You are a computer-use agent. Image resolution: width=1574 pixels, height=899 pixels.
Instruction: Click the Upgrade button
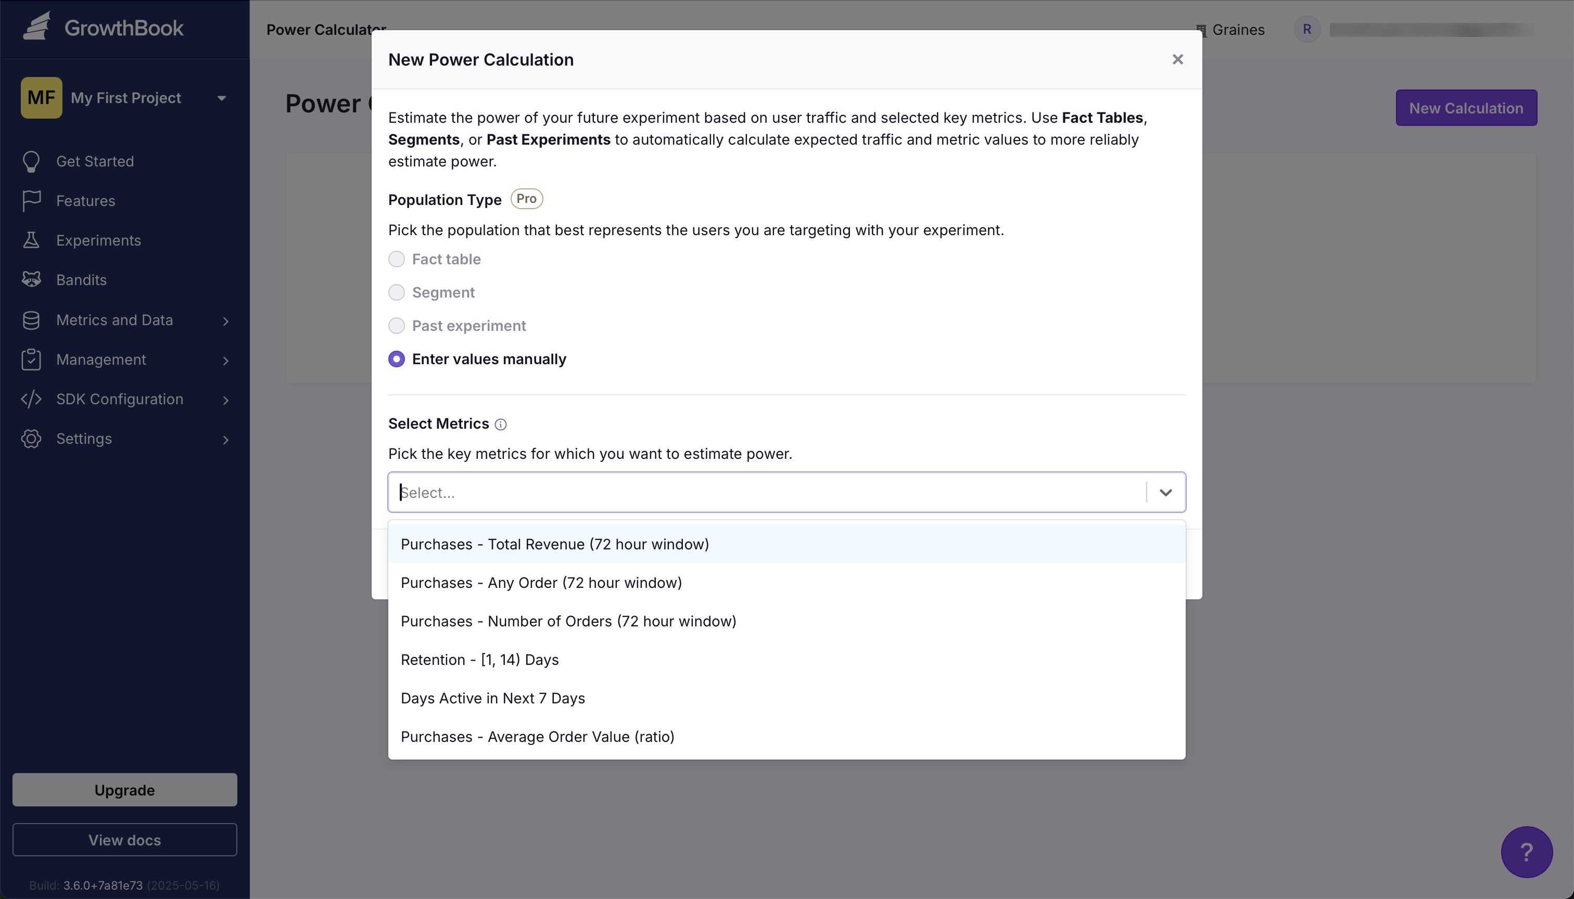tap(125, 790)
